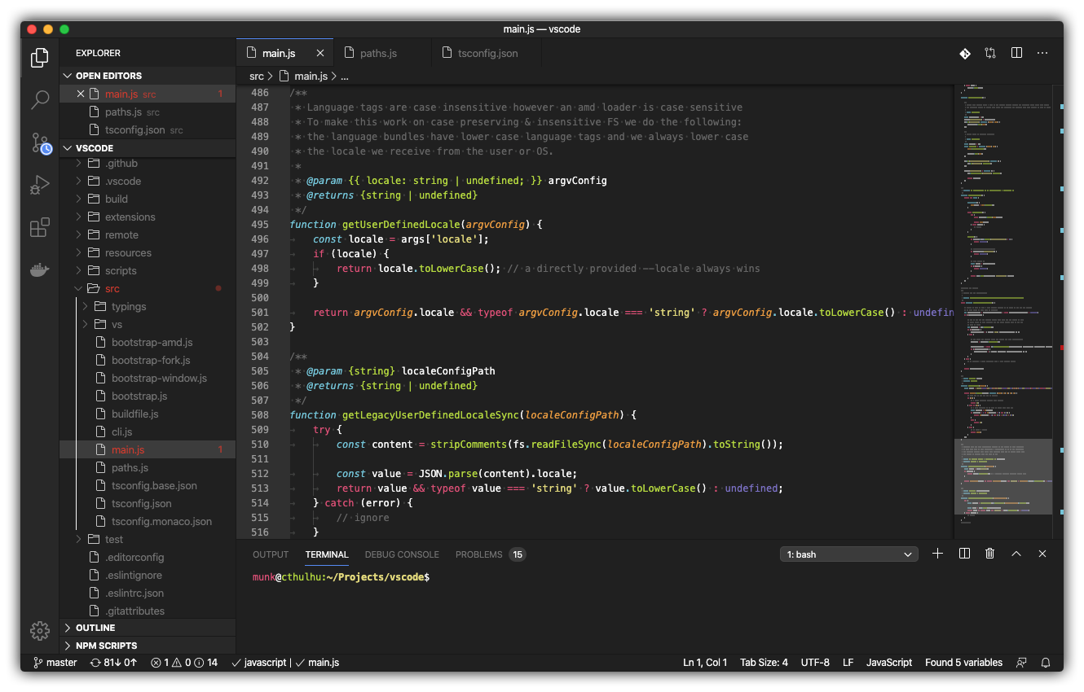This screenshot has height=692, width=1084.
Task: Open the Search view in activity bar
Action: click(x=40, y=100)
